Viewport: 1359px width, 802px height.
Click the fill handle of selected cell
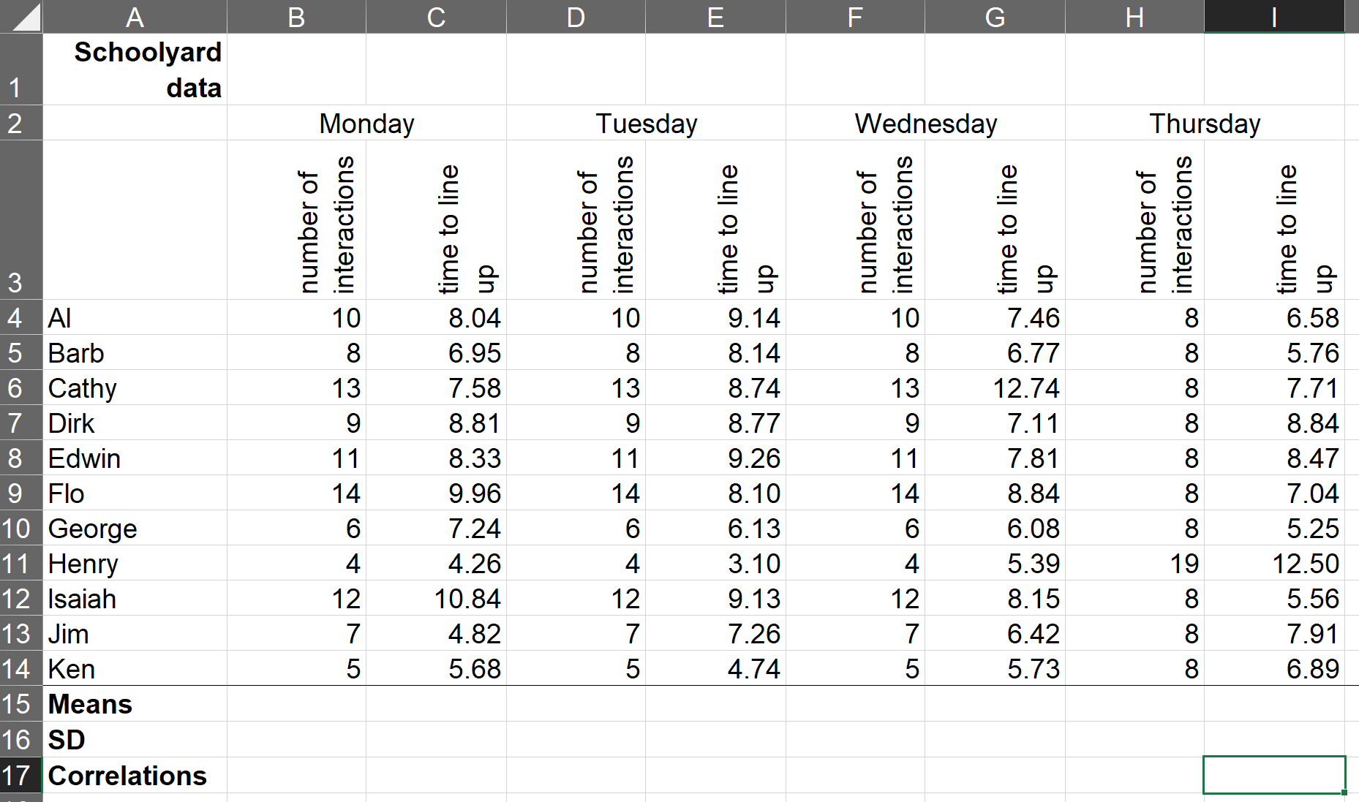[x=1344, y=792]
